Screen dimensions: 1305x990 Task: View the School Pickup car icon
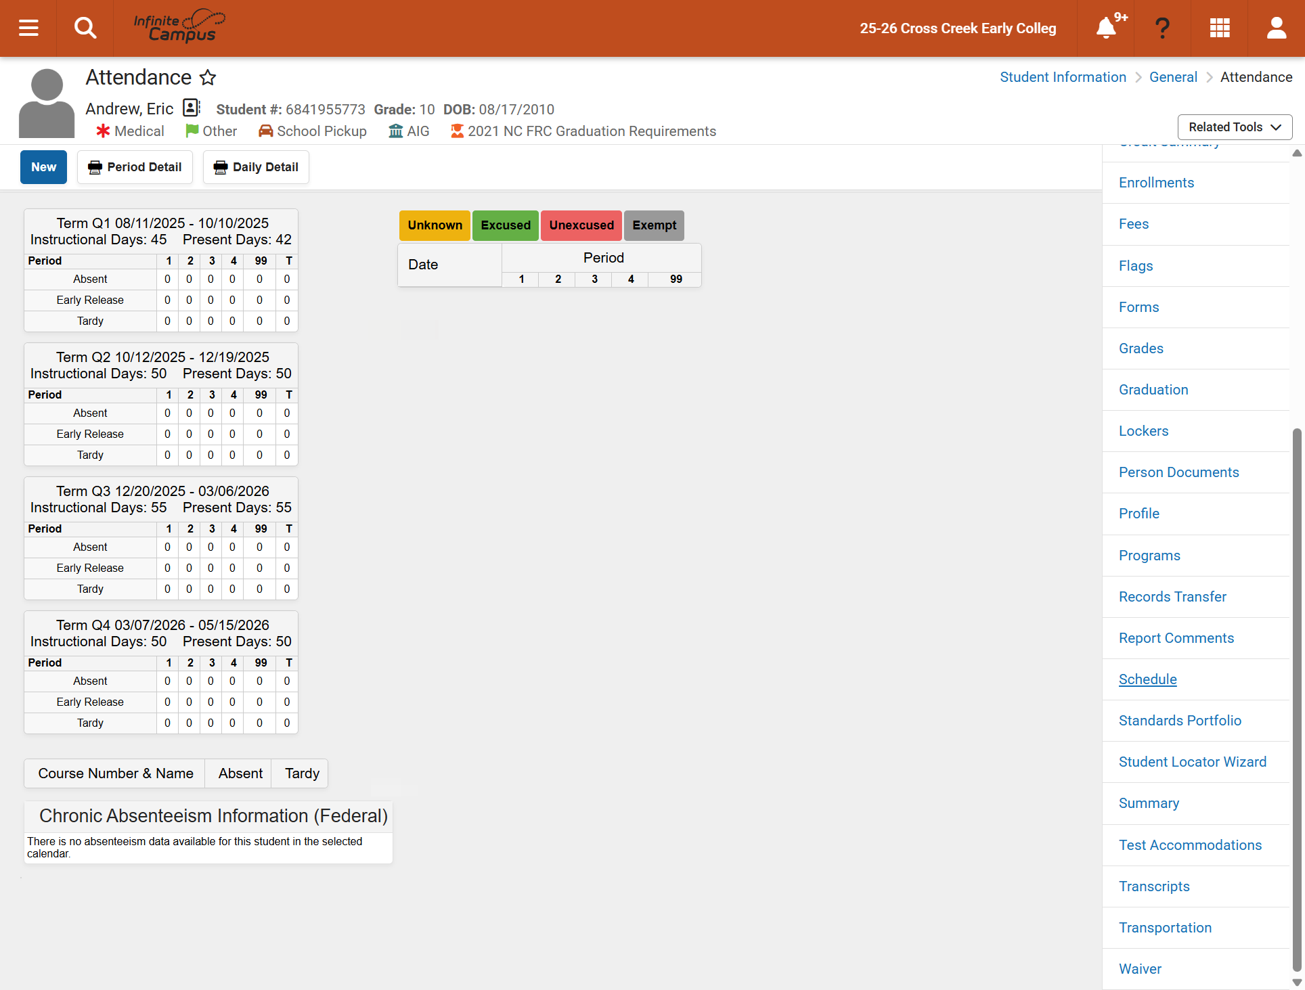coord(266,131)
